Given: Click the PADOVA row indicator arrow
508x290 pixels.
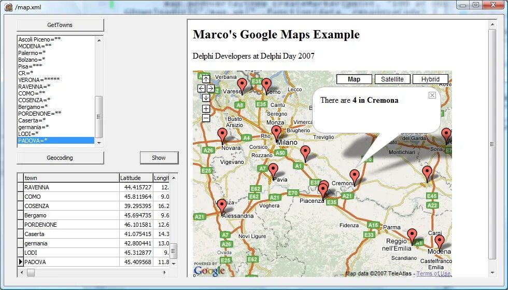Looking at the screenshot, I should coord(20,262).
